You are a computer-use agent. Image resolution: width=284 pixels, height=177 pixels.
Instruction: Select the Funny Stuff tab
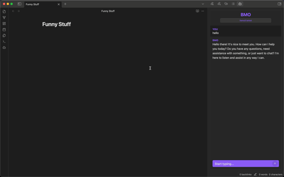[x=43, y=4]
